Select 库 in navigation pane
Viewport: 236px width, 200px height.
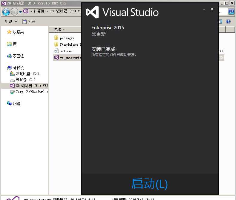pos(15,44)
